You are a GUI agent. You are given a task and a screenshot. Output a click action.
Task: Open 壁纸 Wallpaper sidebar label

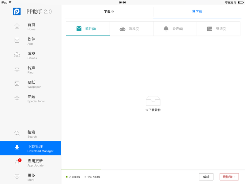34,84
